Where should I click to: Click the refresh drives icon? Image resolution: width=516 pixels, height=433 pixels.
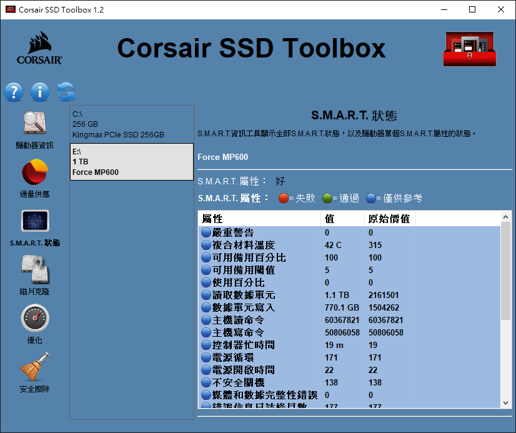tap(66, 91)
